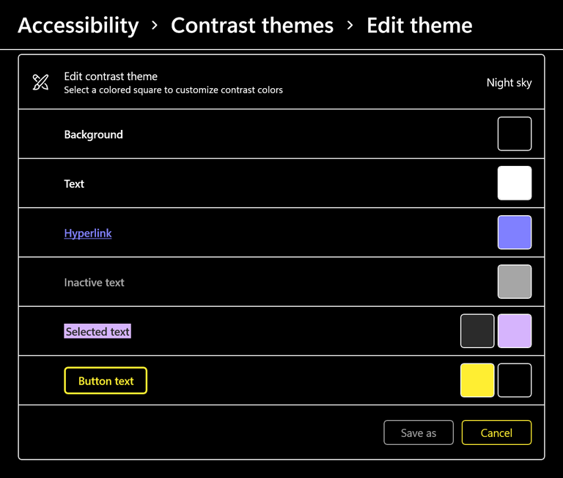Click the Save as button
This screenshot has width=563, height=478.
click(419, 433)
